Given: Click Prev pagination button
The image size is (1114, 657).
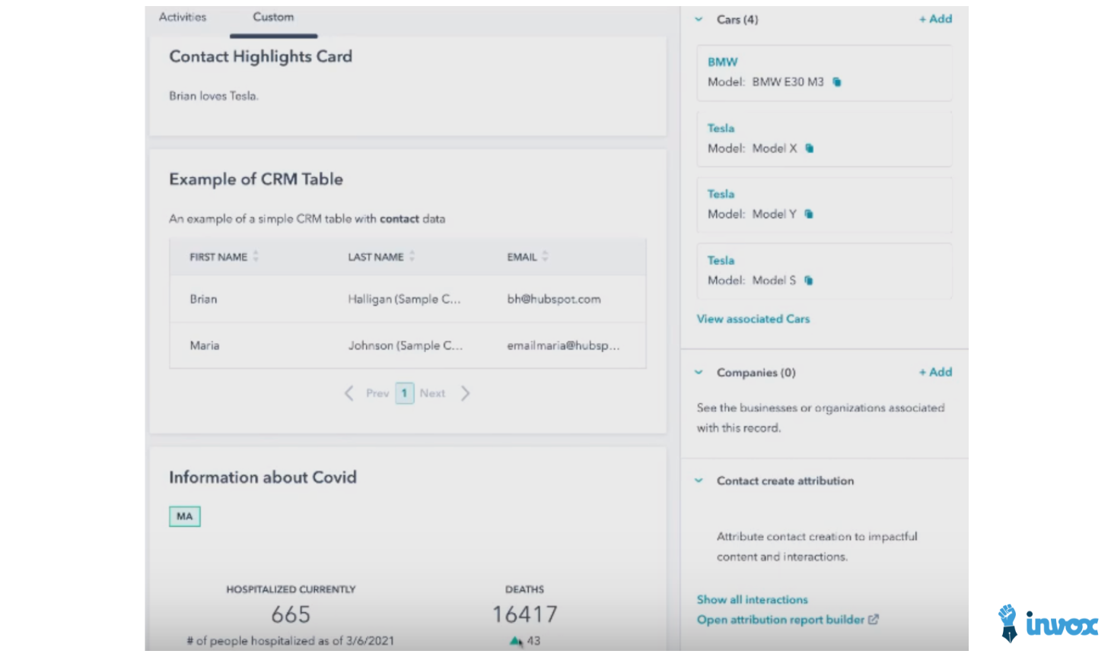Looking at the screenshot, I should 377,393.
